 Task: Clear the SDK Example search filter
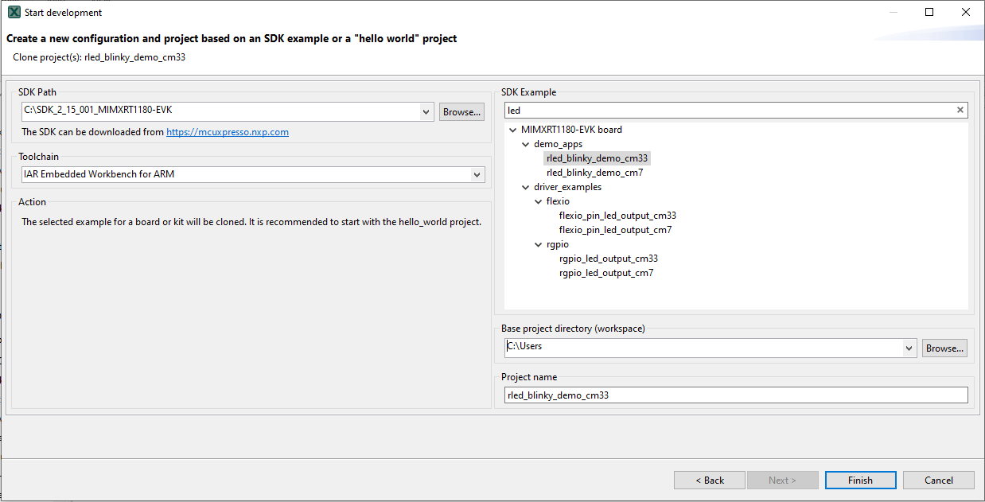pos(960,111)
